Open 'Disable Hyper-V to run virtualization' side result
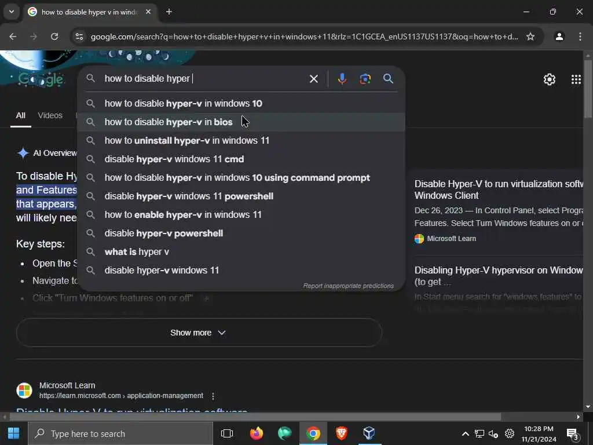593x445 pixels. coord(499,189)
